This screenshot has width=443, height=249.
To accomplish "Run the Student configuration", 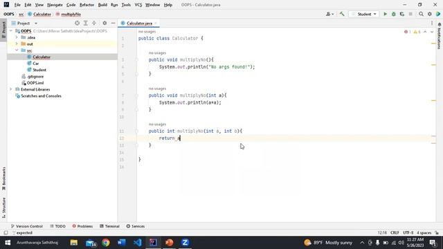I will coord(385,14).
